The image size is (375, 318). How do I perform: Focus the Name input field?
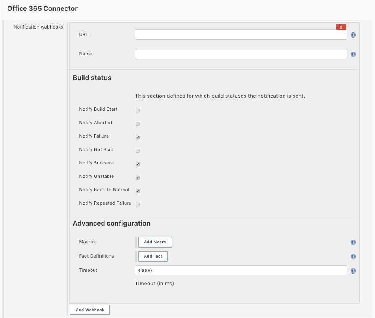[x=241, y=54]
